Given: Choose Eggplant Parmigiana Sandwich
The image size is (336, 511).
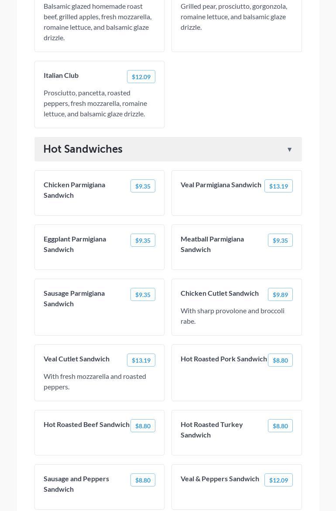Looking at the screenshot, I should tap(75, 244).
